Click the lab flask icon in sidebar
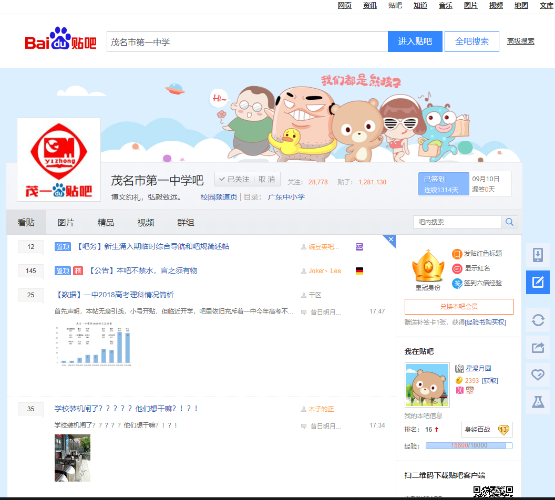 click(x=538, y=402)
